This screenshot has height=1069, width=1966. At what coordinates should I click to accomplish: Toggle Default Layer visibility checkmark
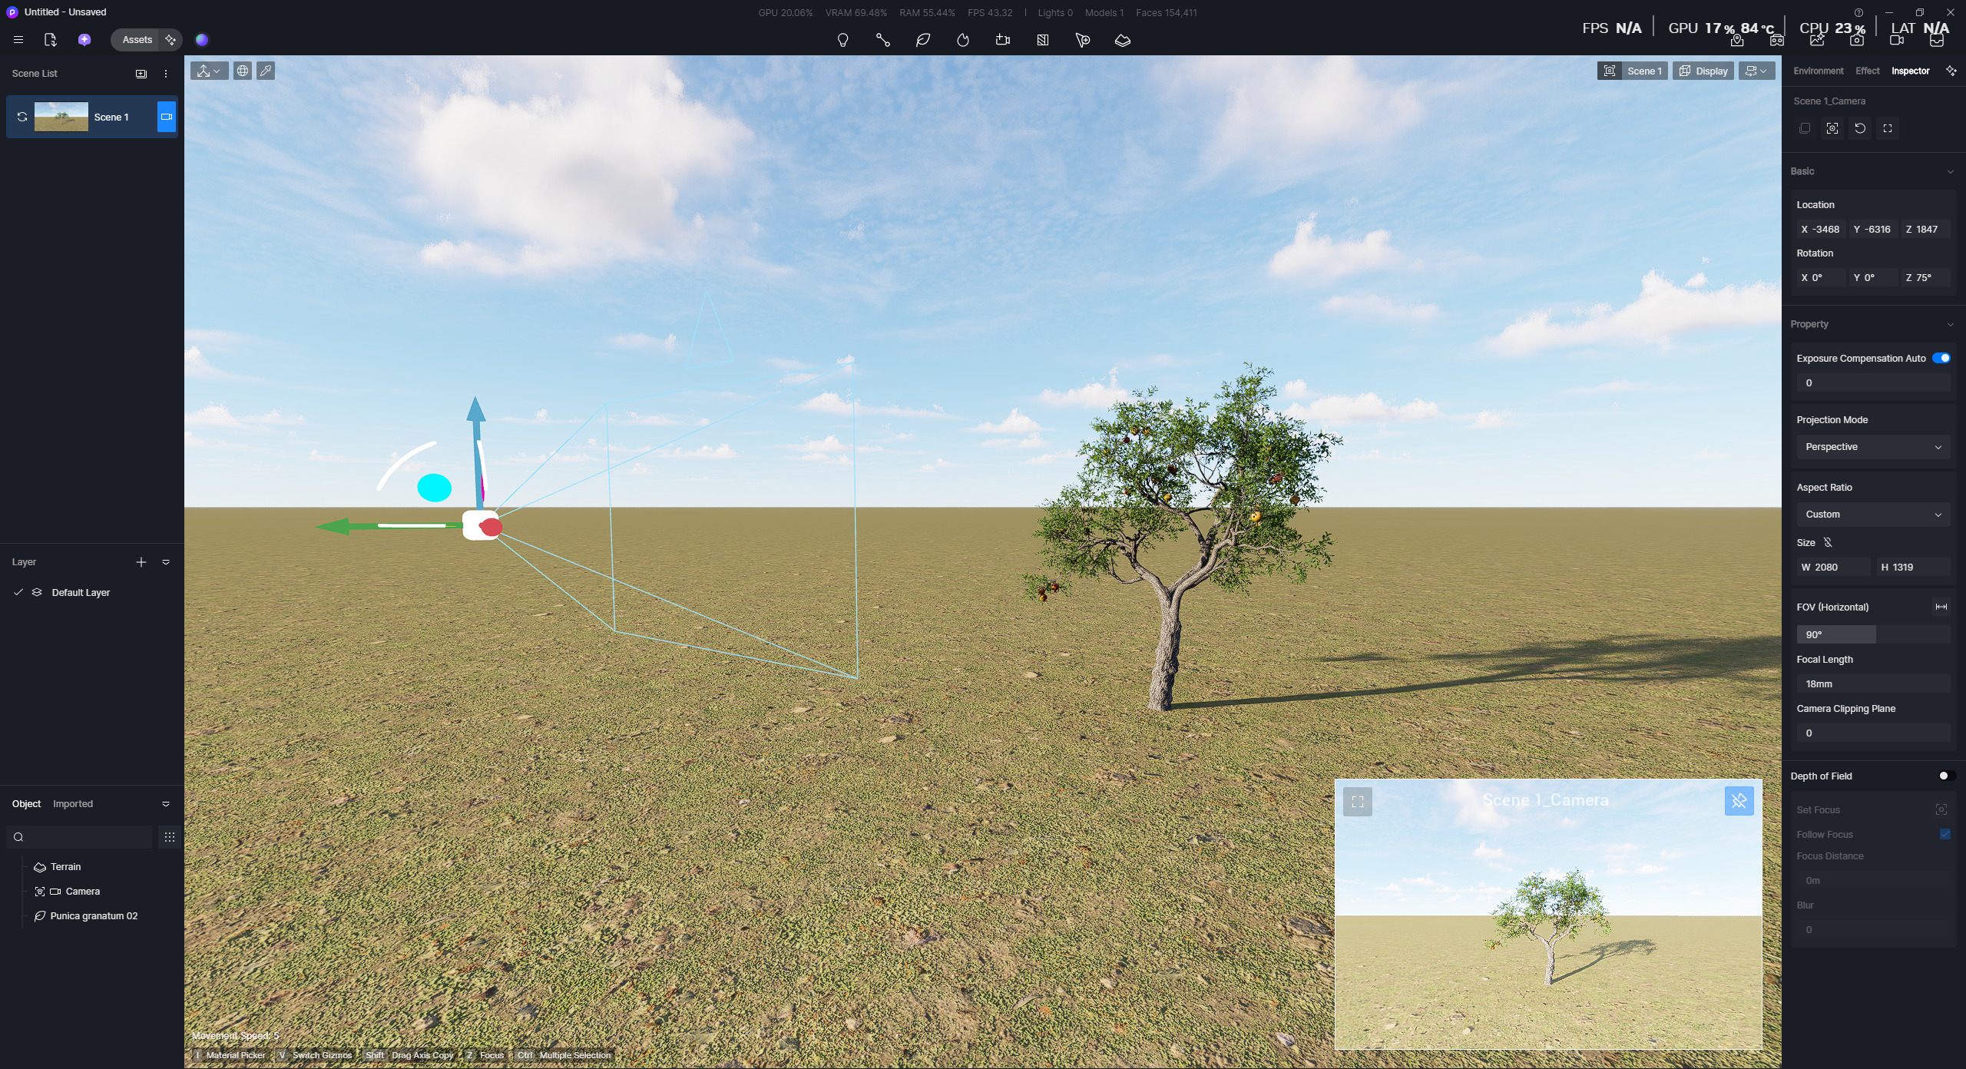(18, 592)
